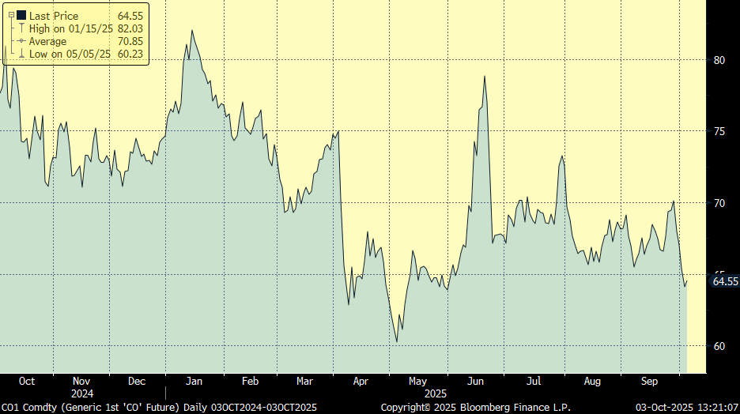Click the 70 price axis label
740x414 pixels.
click(x=719, y=203)
